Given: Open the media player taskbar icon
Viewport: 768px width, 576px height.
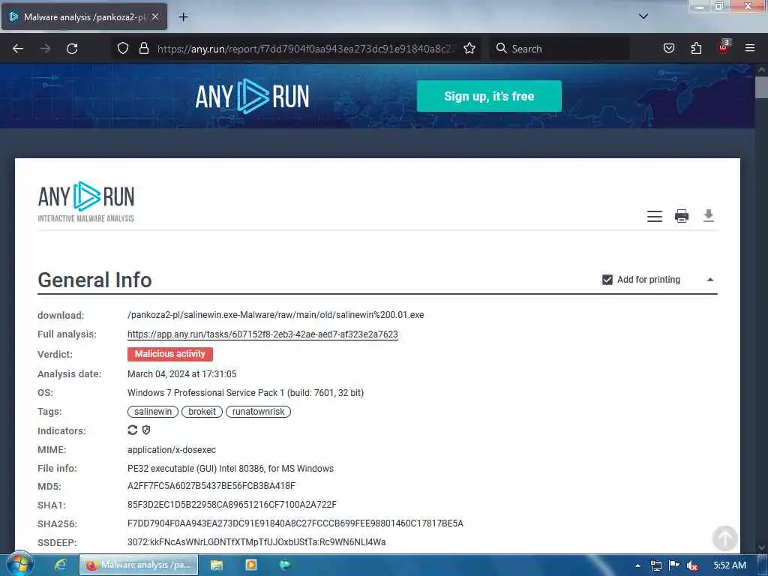Looking at the screenshot, I should 250,565.
